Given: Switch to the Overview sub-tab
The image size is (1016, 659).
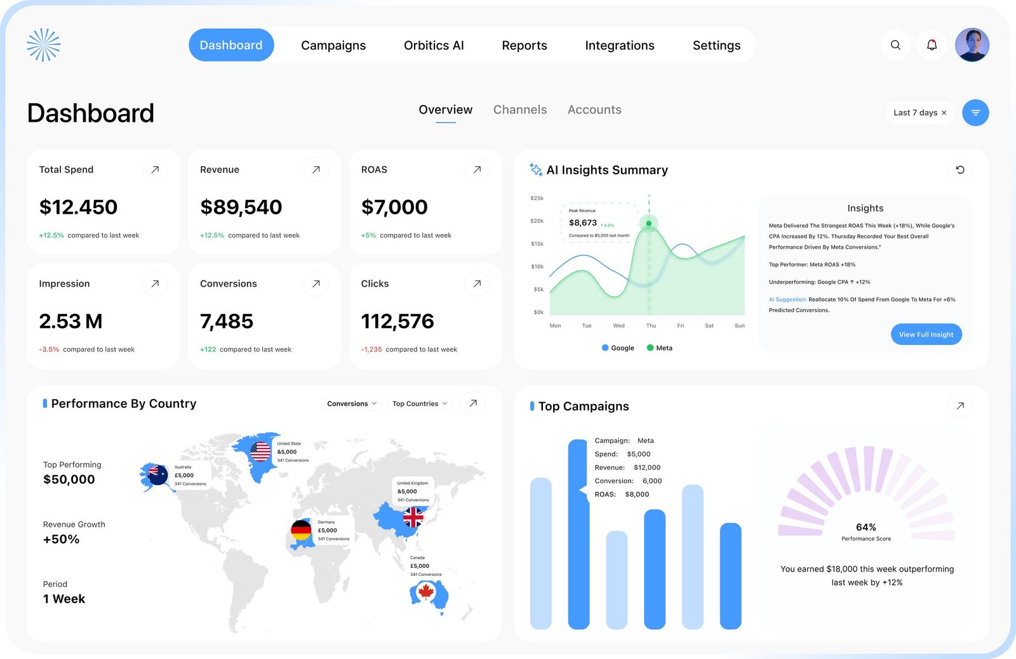Looking at the screenshot, I should click(446, 110).
